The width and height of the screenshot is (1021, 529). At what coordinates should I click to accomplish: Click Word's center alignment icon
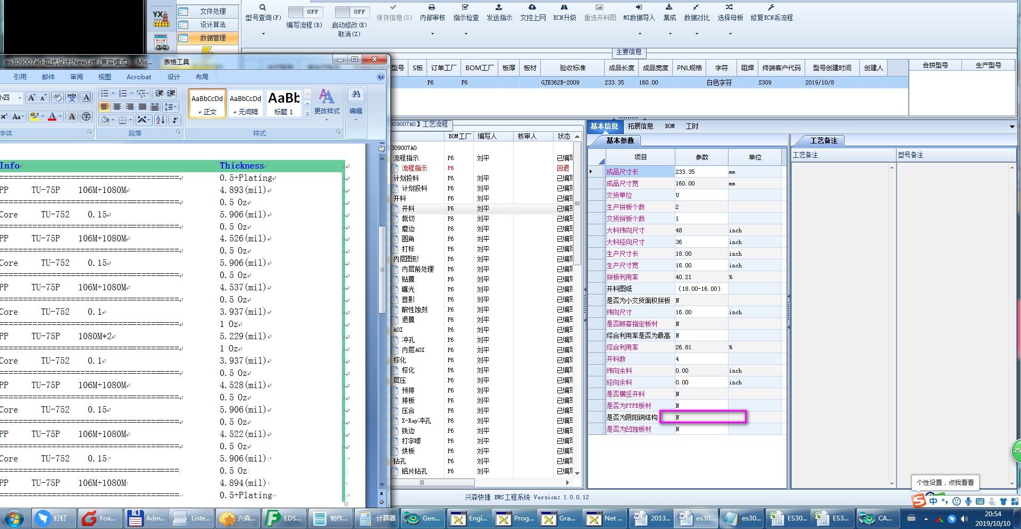coord(117,107)
